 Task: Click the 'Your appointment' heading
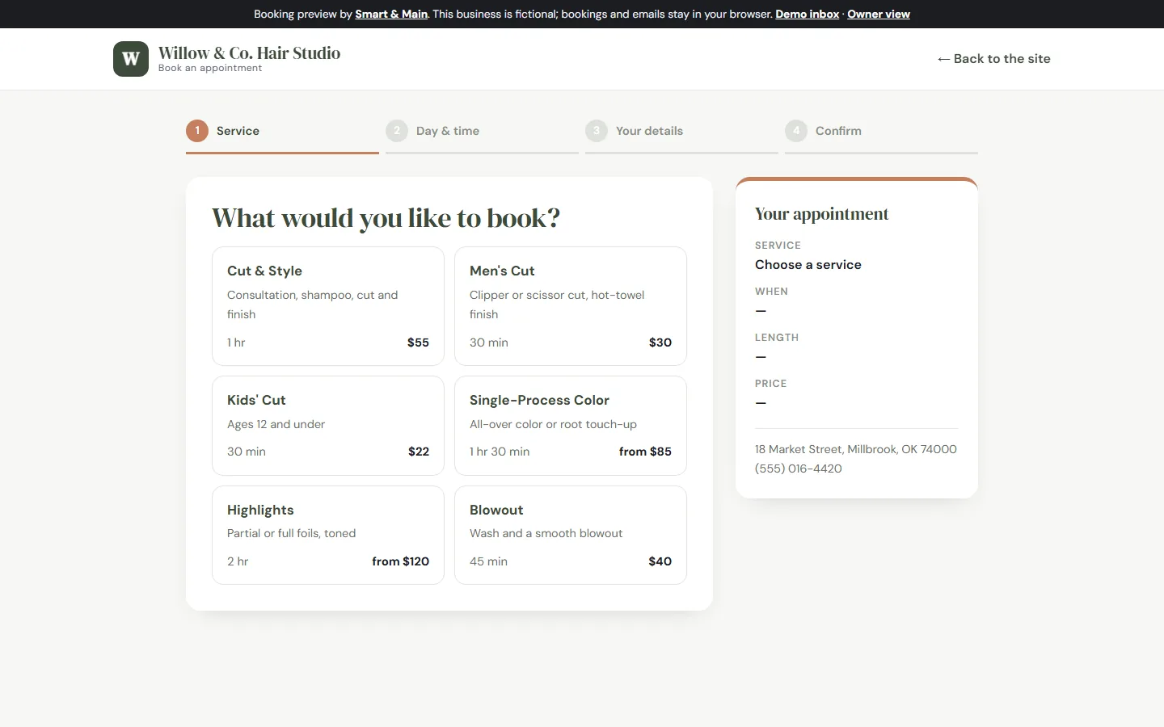(821, 214)
